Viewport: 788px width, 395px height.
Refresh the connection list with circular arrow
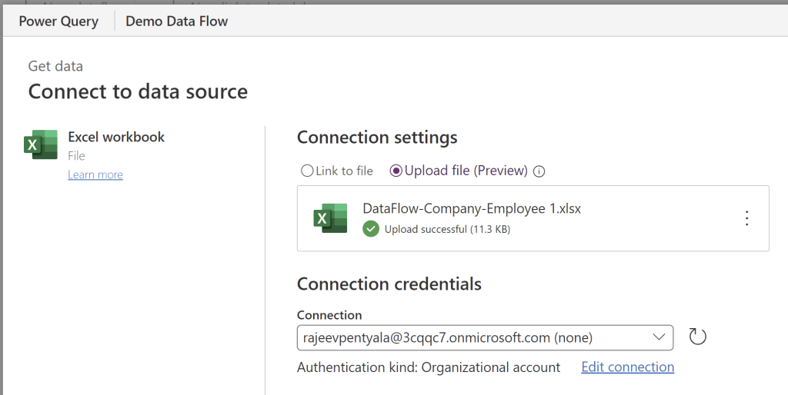(x=697, y=337)
